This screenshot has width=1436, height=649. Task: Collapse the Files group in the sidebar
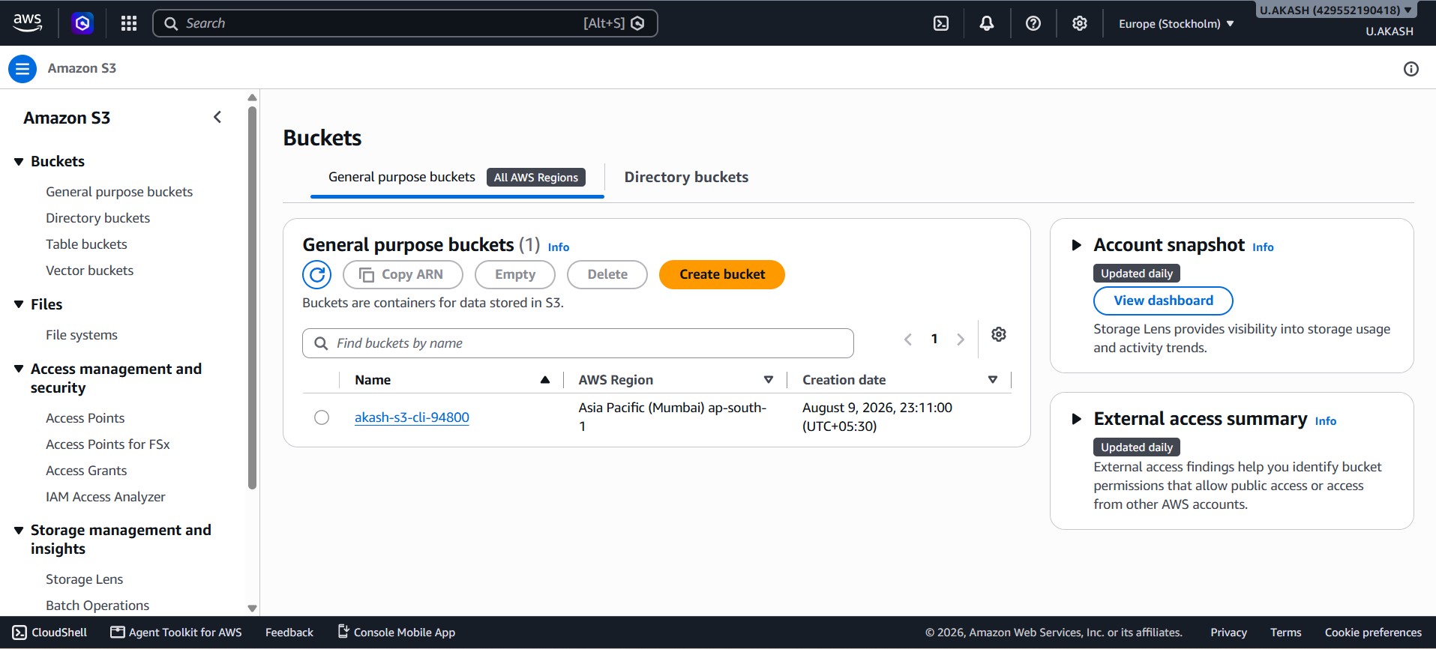19,304
